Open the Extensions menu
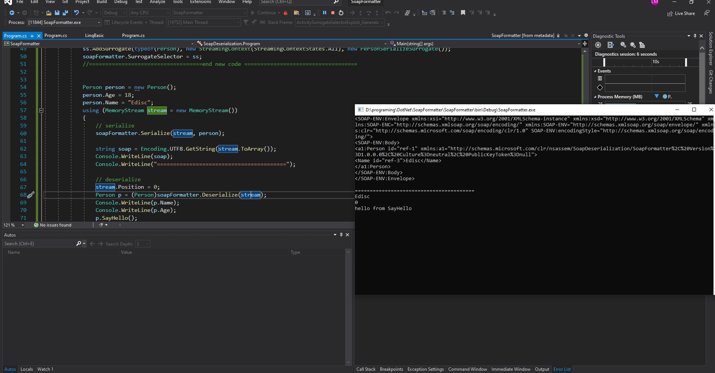The height and width of the screenshot is (373, 715). (201, 2)
